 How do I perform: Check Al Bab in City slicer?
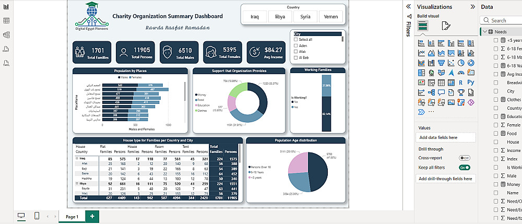[x=295, y=57]
